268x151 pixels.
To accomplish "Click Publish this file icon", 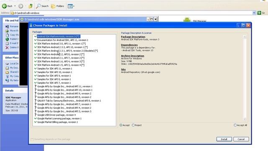I will pyautogui.click(x=7, y=39).
